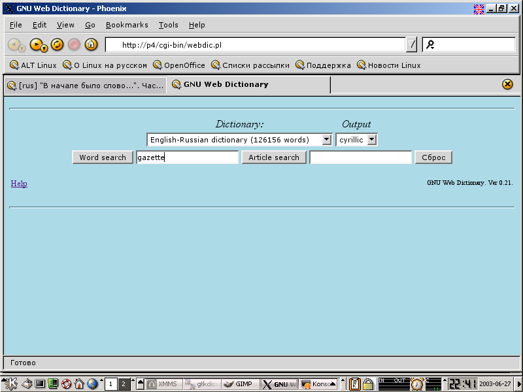Image resolution: width=523 pixels, height=392 pixels.
Task: Click the empty article search input field
Action: point(361,157)
